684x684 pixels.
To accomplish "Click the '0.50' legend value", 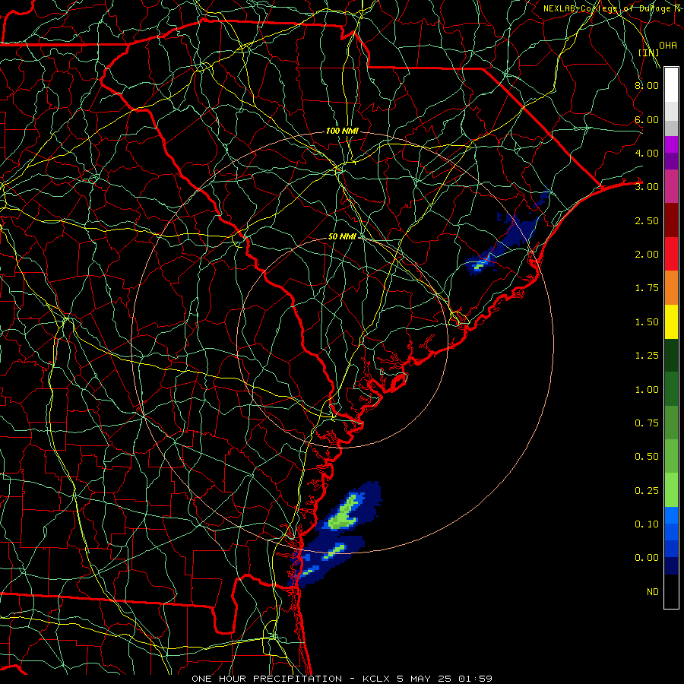I will (647, 457).
